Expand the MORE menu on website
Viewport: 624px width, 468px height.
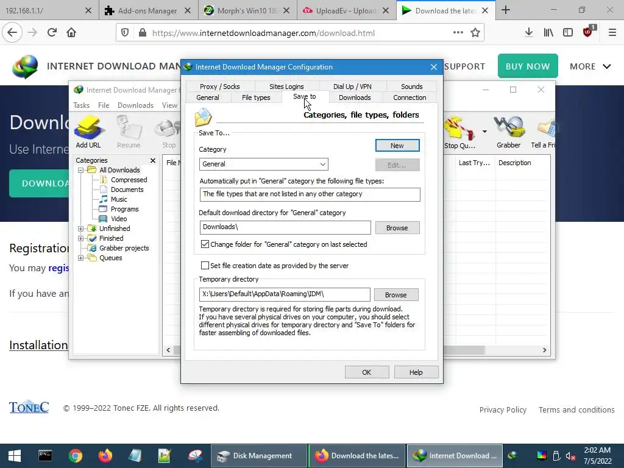[590, 66]
